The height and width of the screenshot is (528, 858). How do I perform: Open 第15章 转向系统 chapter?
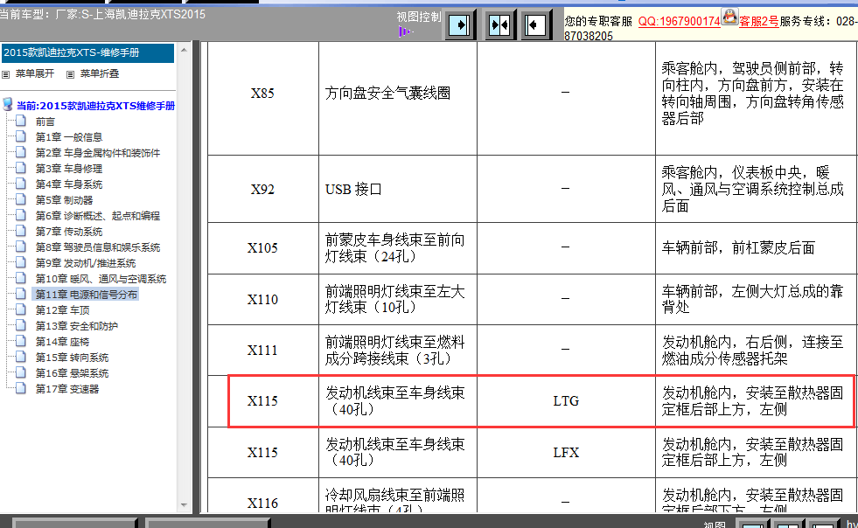[x=73, y=358]
